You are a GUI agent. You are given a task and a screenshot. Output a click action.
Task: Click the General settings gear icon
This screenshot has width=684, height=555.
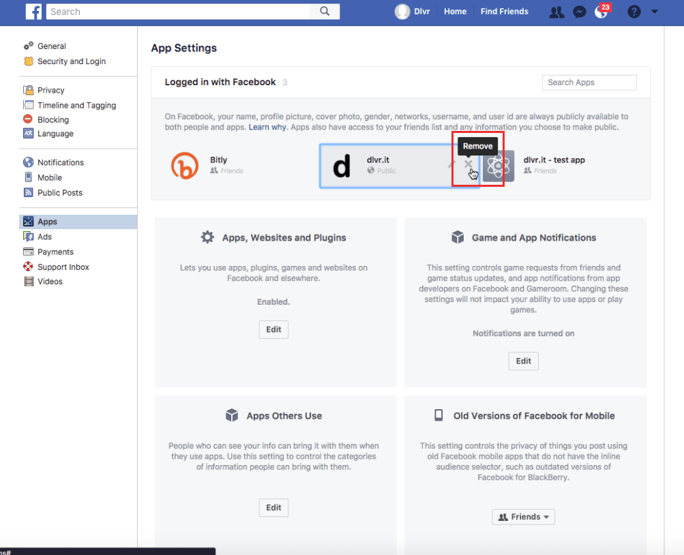tap(29, 46)
